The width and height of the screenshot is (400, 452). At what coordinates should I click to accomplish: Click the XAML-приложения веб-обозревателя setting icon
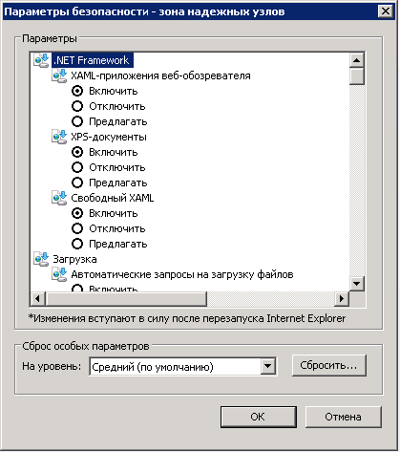pyautogui.click(x=59, y=75)
